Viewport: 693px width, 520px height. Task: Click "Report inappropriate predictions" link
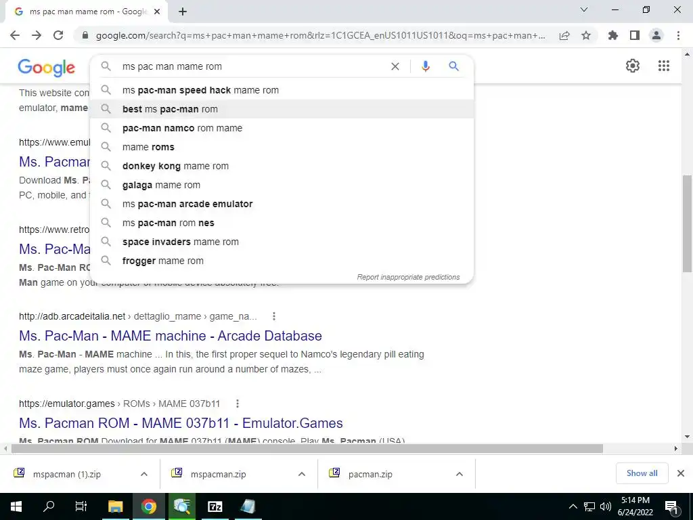[x=408, y=277]
